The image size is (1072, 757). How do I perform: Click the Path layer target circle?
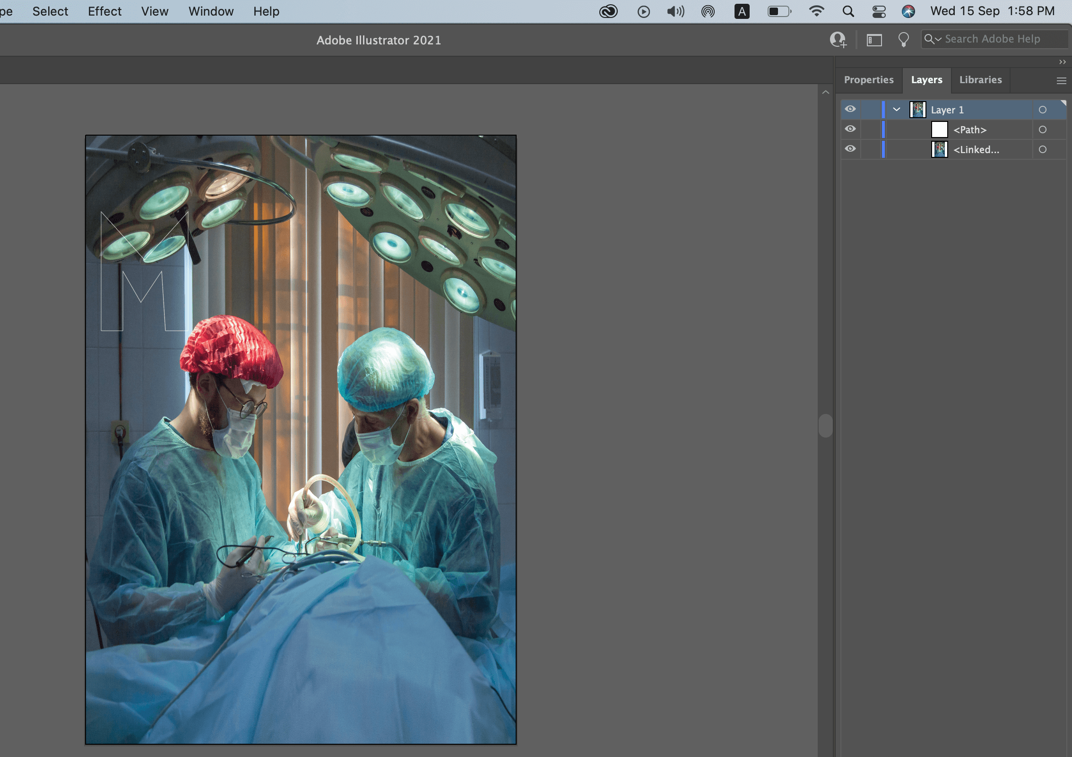click(1042, 130)
